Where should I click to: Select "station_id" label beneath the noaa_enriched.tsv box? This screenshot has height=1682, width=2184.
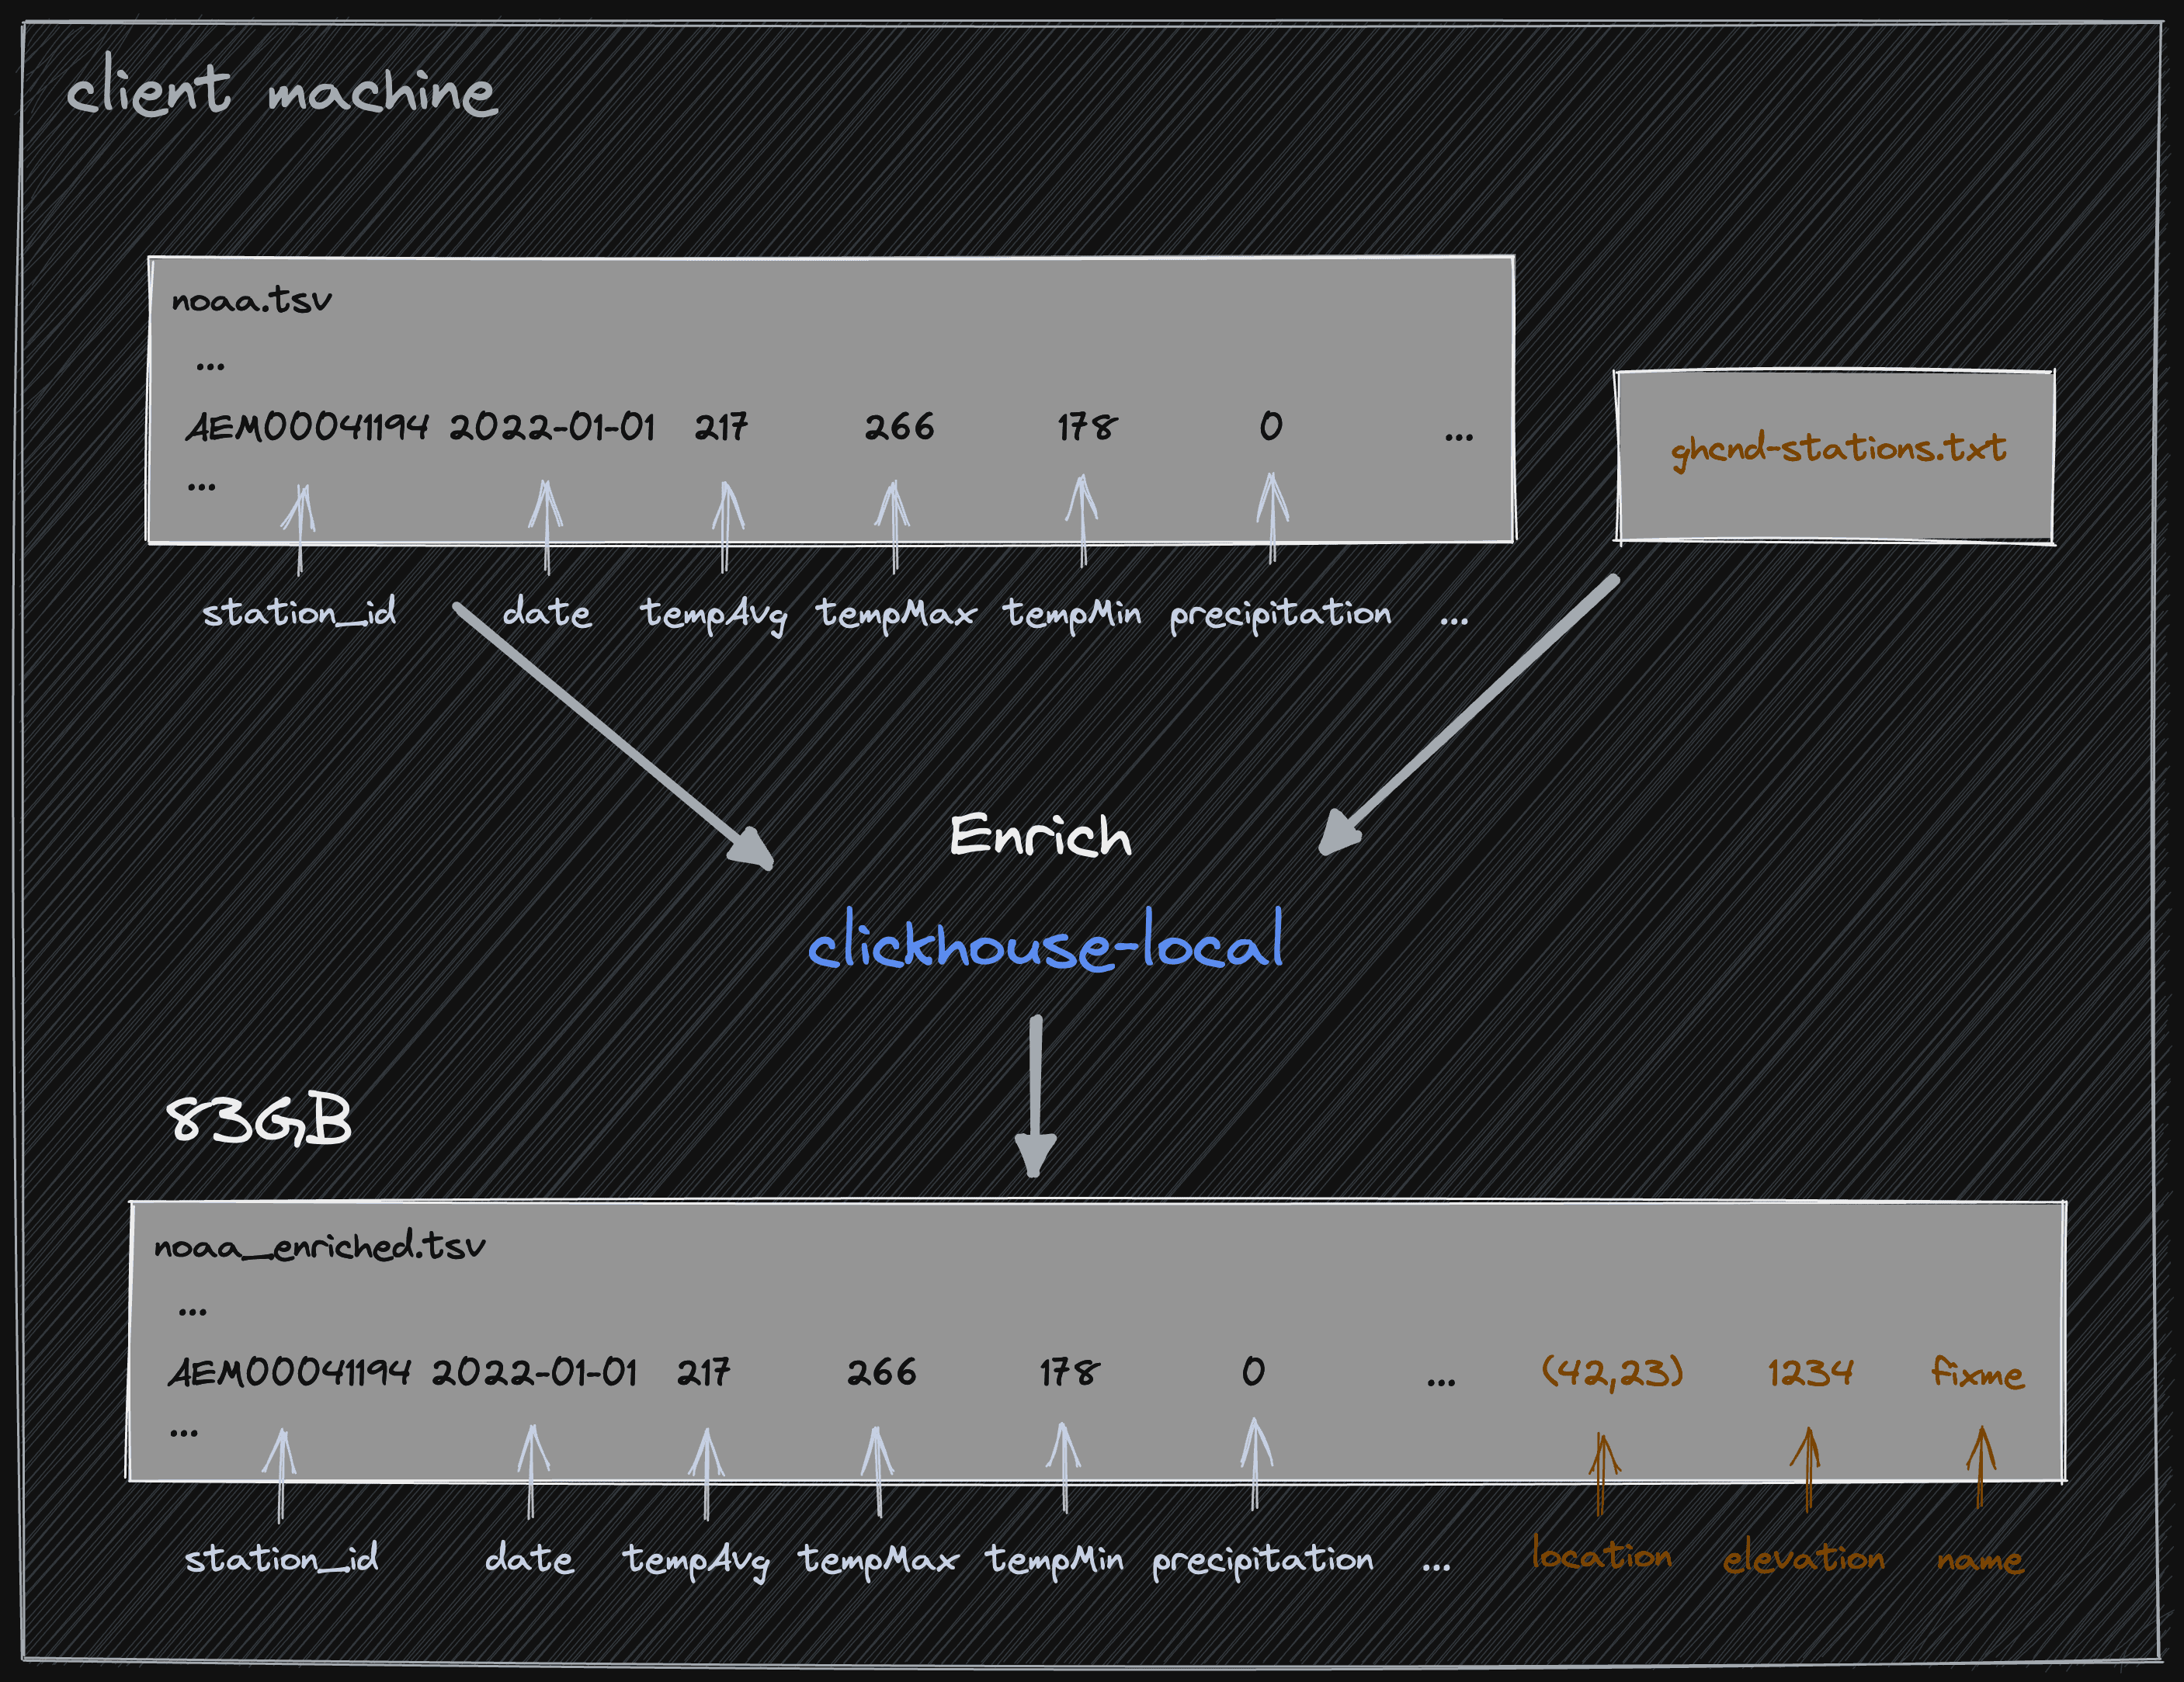pos(281,1558)
